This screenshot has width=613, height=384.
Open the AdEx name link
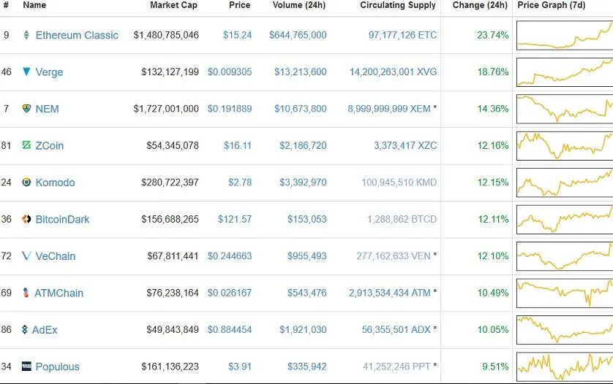(45, 330)
